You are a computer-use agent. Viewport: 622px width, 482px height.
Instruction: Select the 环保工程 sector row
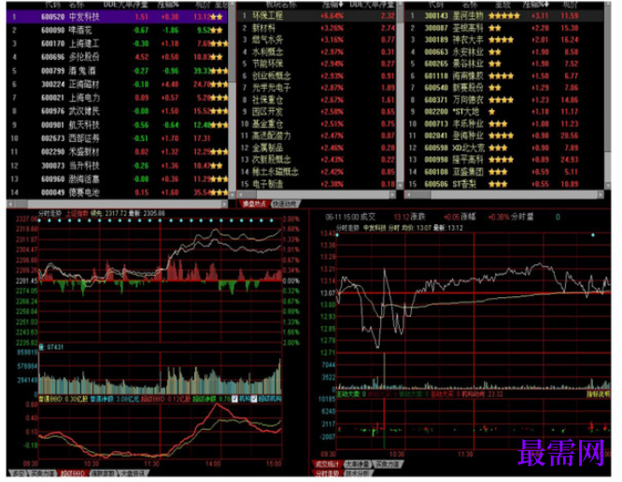[317, 16]
